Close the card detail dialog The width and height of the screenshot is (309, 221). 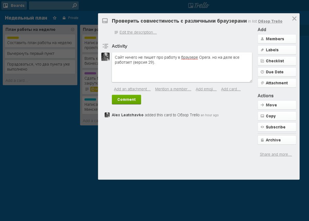294,19
